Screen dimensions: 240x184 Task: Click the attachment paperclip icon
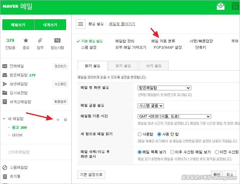pyautogui.click(x=40, y=41)
